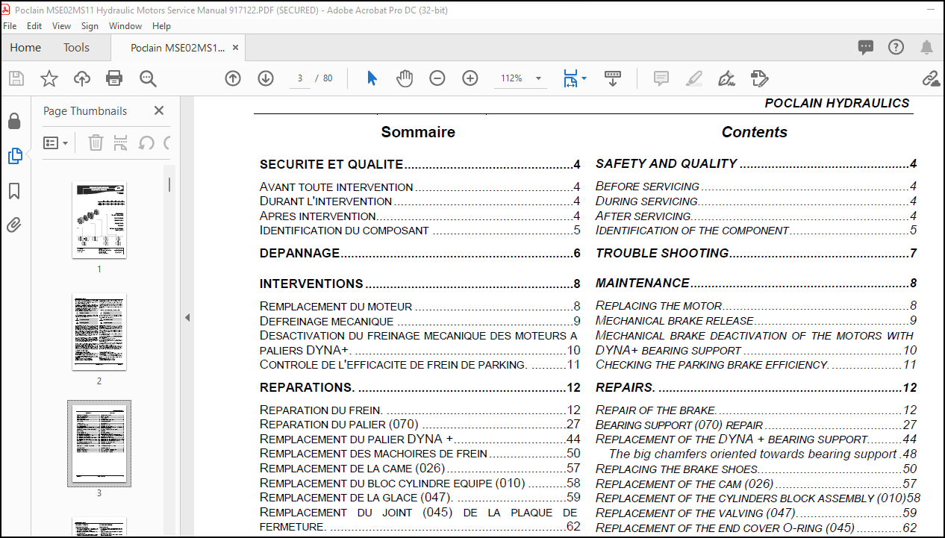Viewport: 945px width, 538px height.
Task: Close the Poclain document tab
Action: [x=236, y=48]
